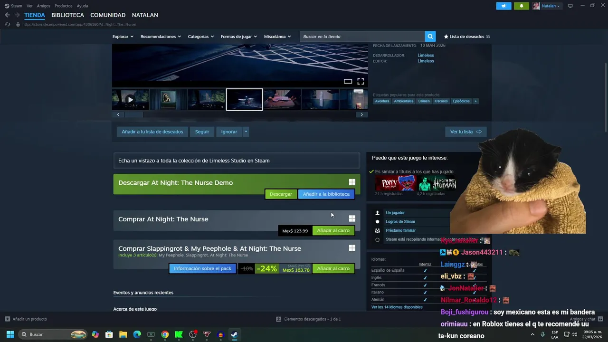Open the dropdown arrow beside Ignorar
The image size is (608, 342).
[246, 132]
